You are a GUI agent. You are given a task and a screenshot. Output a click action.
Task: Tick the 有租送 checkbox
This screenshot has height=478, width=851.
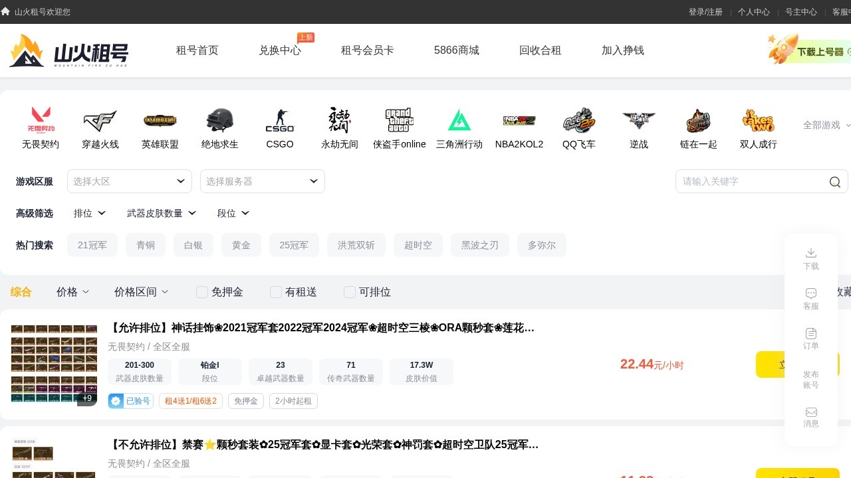276,292
